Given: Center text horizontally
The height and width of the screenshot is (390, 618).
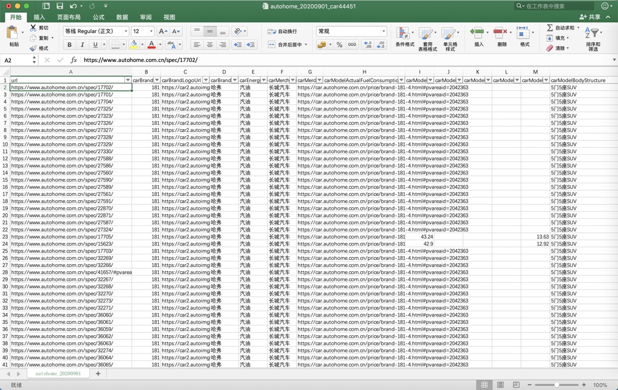Looking at the screenshot, I should [209, 45].
